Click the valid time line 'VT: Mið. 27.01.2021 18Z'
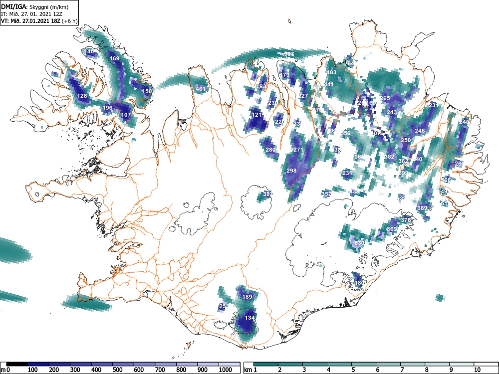This screenshot has height=374, width=499. click(30, 21)
